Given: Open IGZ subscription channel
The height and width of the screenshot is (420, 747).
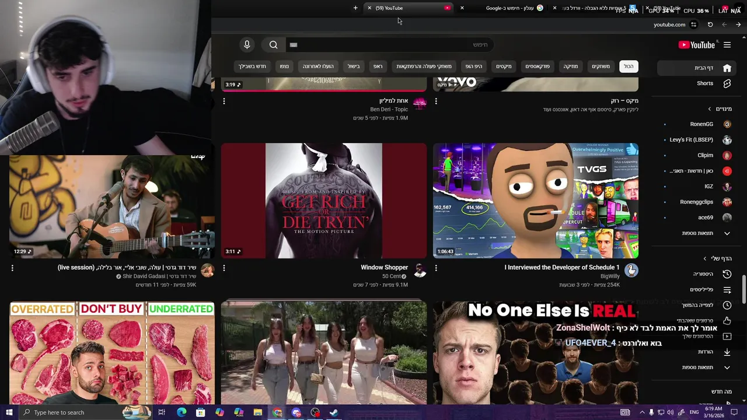Looking at the screenshot, I should (x=697, y=187).
